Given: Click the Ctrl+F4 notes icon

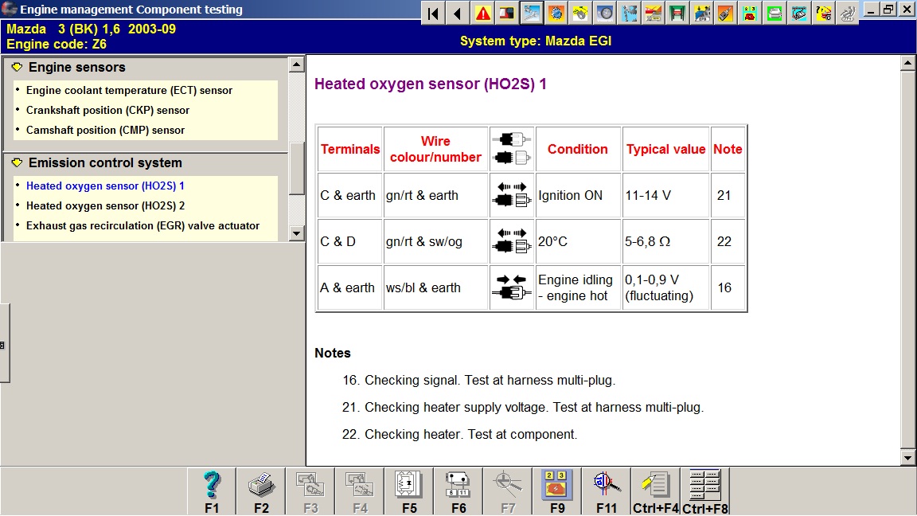Looking at the screenshot, I should pyautogui.click(x=656, y=491).
